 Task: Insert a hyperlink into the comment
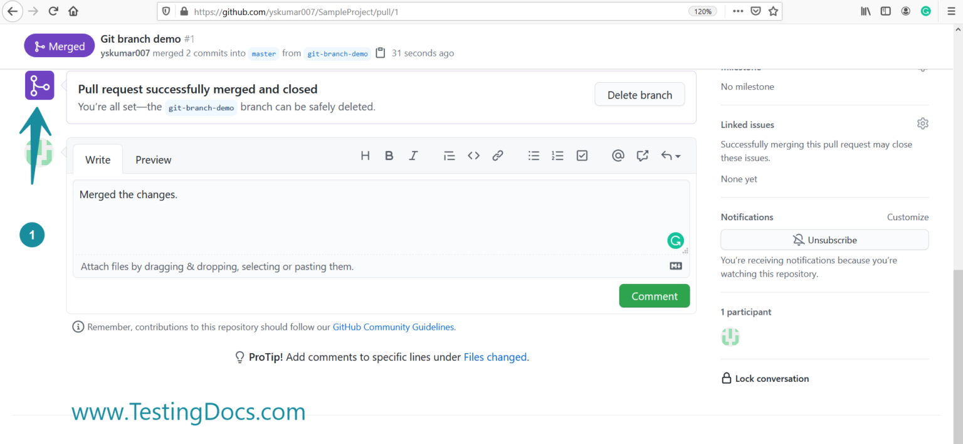498,156
